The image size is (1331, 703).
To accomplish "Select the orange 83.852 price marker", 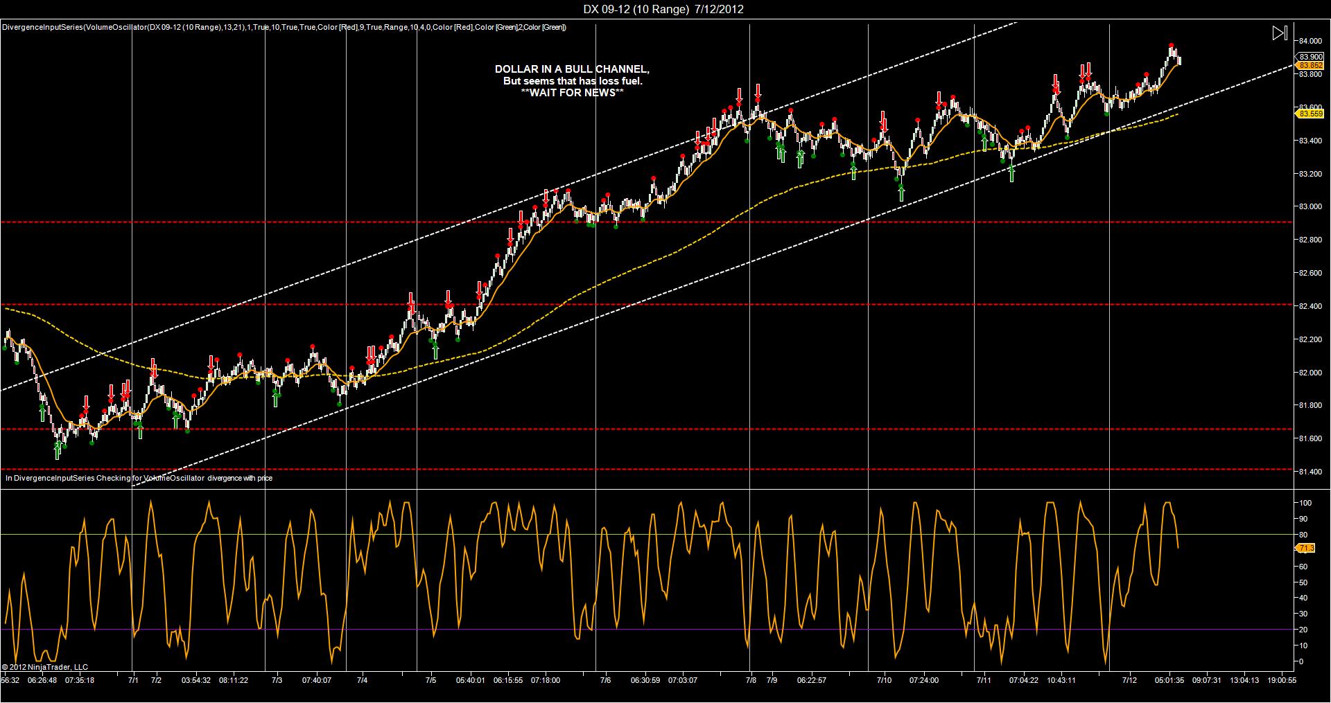I will tap(1310, 65).
